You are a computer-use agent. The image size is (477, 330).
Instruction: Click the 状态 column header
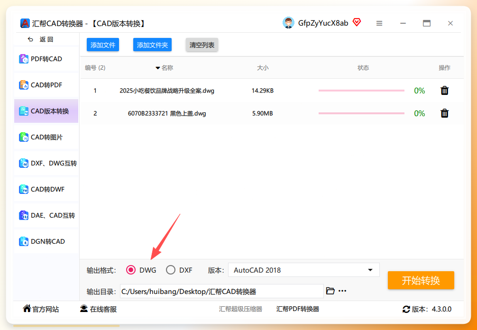pos(363,68)
